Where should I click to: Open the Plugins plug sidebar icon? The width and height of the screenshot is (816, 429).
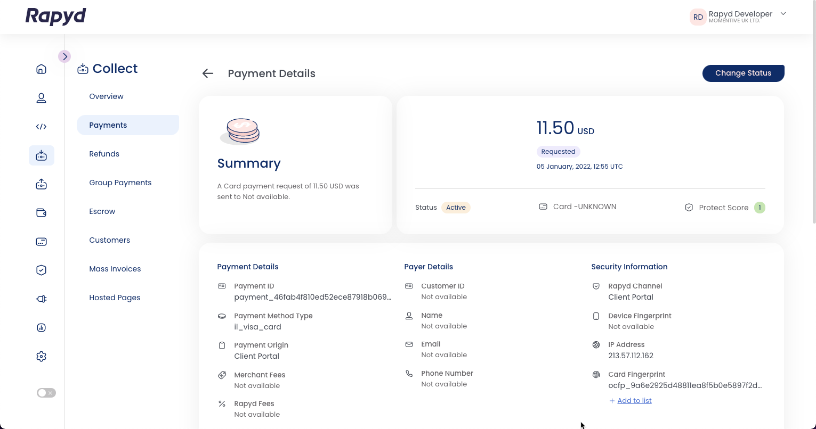(41, 299)
